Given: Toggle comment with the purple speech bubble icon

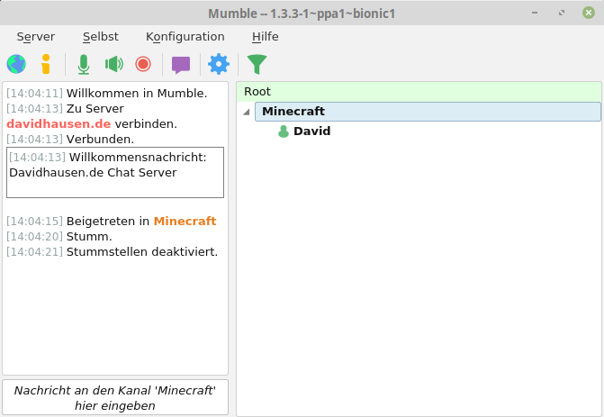Looking at the screenshot, I should coord(181,65).
